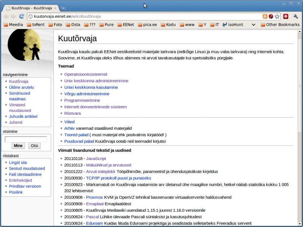This screenshot has width=303, height=227.
Task: Open the Other Bookmarks folder
Action: pyautogui.click(x=280, y=25)
